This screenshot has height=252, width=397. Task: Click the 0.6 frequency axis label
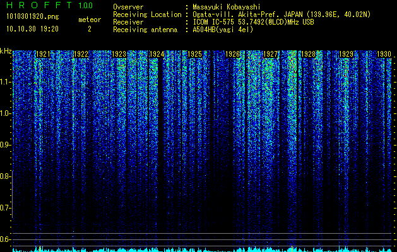pos(4,239)
